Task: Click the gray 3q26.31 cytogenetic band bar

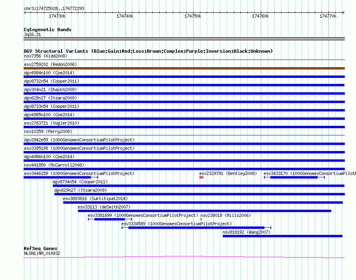Action: 184,39
